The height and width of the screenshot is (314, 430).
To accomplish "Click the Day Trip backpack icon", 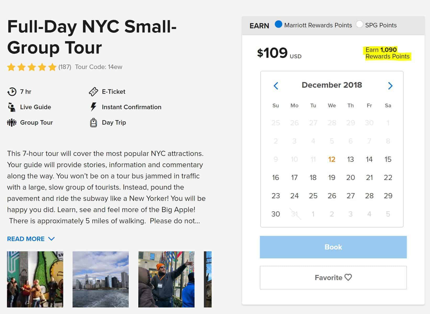I will (x=94, y=122).
